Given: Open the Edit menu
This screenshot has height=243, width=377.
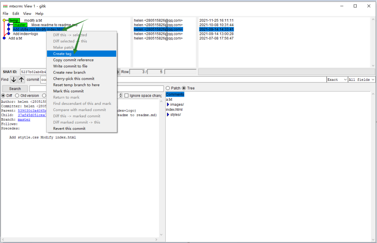Looking at the screenshot, I should (x=16, y=14).
